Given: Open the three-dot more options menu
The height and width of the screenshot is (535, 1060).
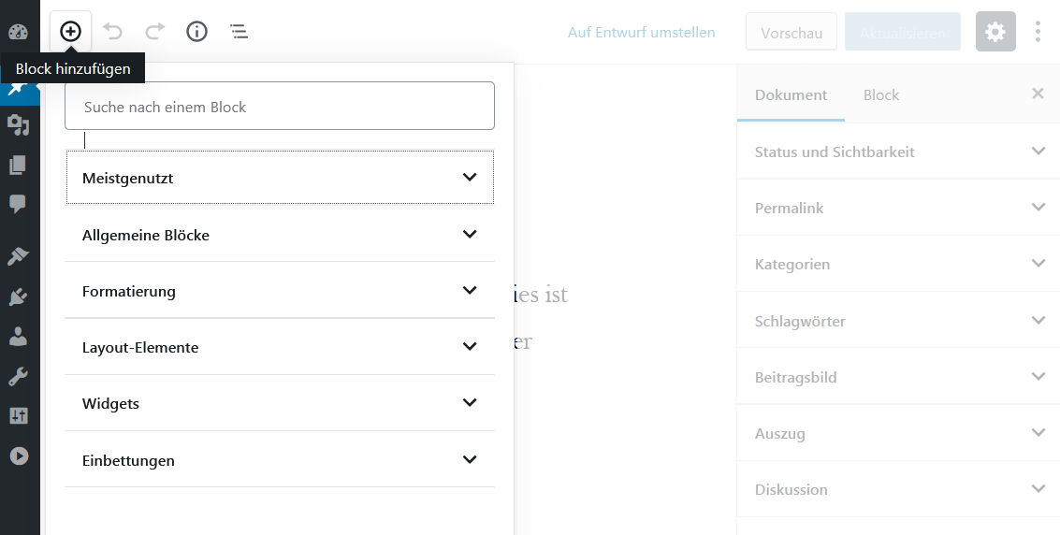Looking at the screenshot, I should pos(1038,31).
